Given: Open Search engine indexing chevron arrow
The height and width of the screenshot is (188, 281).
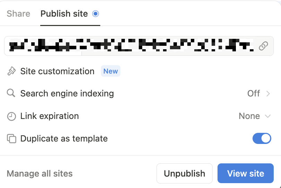Looking at the screenshot, I should pos(268,94).
